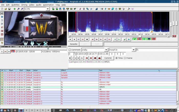The width and height of the screenshot is (179, 112).
Task: Click the video seek bar slider handle
Action: tap(48, 48)
